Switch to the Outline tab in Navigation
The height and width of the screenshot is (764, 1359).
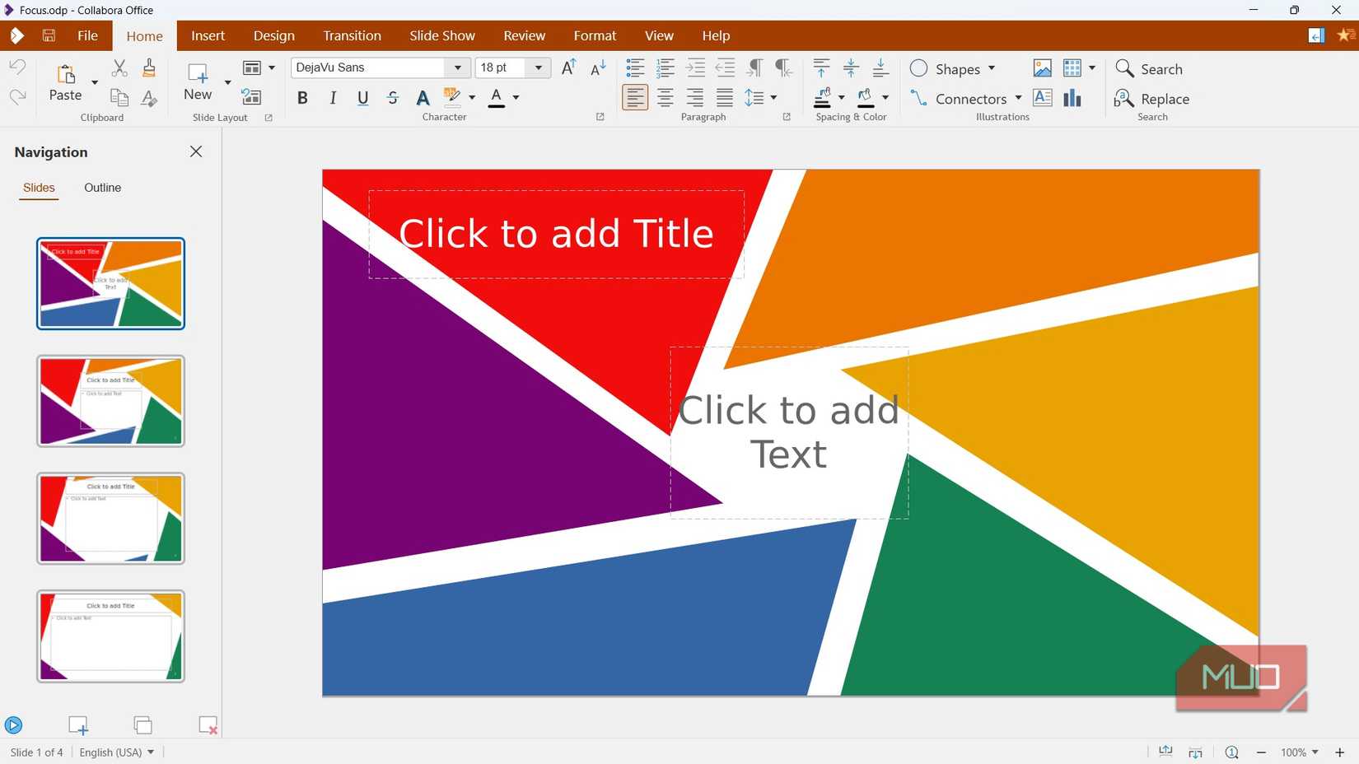click(x=102, y=188)
